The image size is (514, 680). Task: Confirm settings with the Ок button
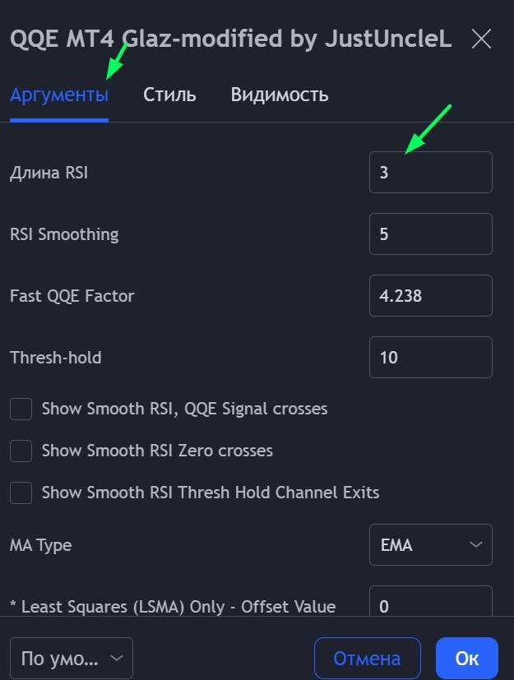(x=466, y=658)
